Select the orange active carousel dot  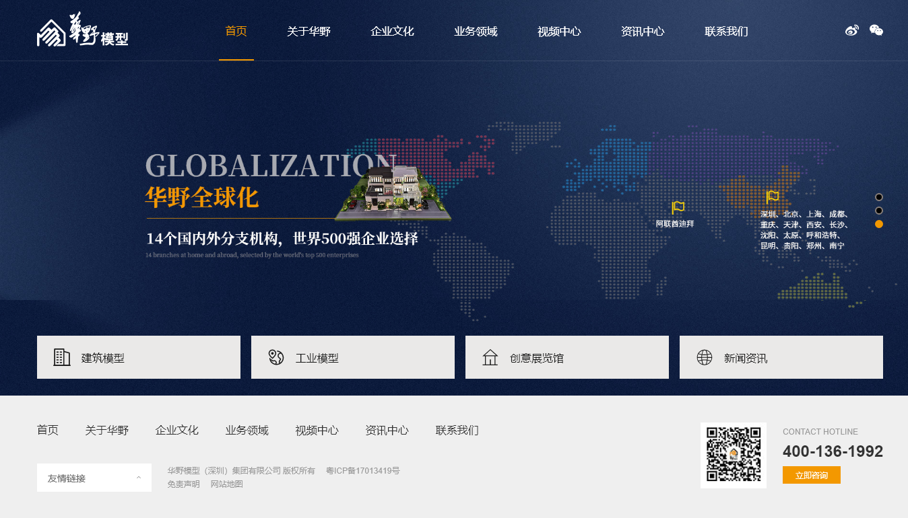879,224
